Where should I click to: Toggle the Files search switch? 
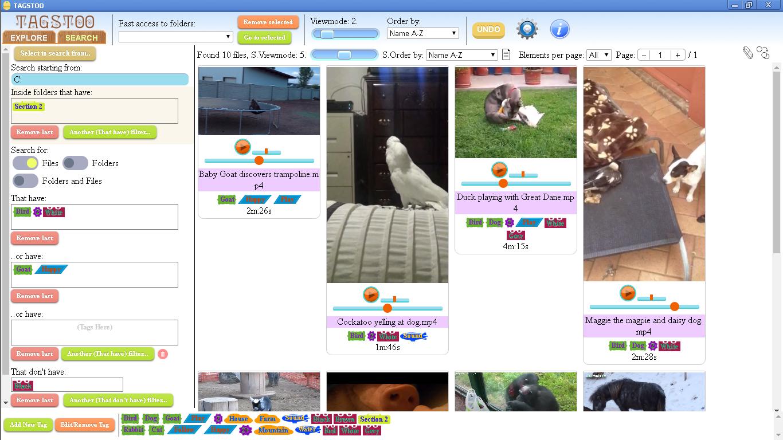[25, 163]
